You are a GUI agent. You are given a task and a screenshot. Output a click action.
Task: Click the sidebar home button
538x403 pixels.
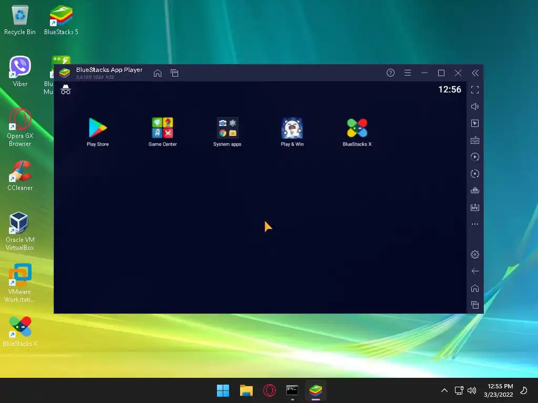point(475,288)
